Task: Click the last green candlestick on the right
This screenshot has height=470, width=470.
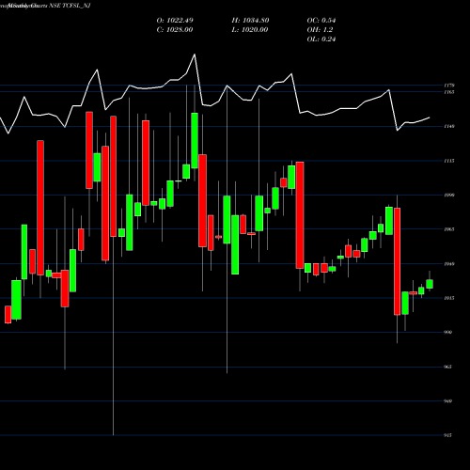Action: (x=430, y=284)
